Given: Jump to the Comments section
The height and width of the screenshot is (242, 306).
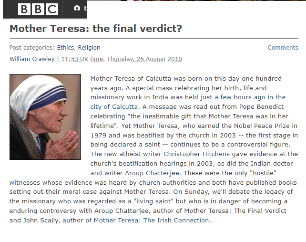Looking at the screenshot, I should (x=283, y=48).
